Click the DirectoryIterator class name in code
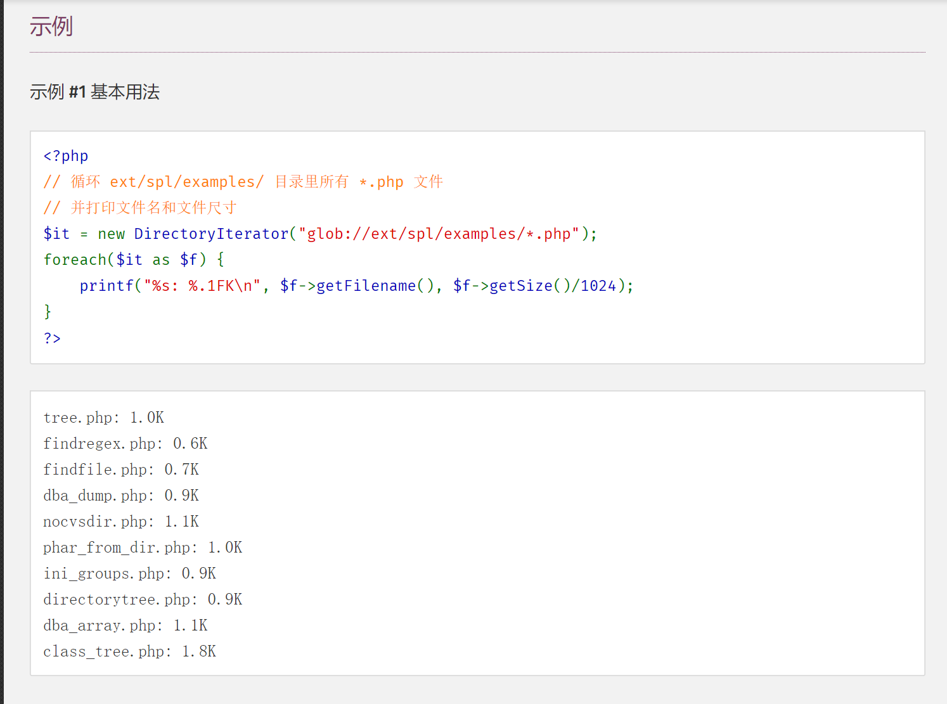 [211, 234]
